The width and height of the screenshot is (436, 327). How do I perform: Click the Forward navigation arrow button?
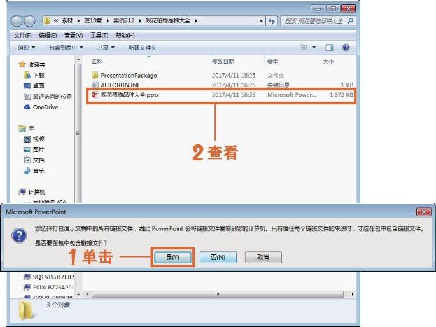(x=29, y=21)
